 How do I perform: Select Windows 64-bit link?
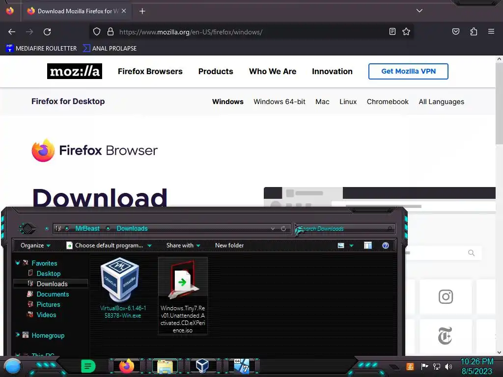tap(279, 102)
